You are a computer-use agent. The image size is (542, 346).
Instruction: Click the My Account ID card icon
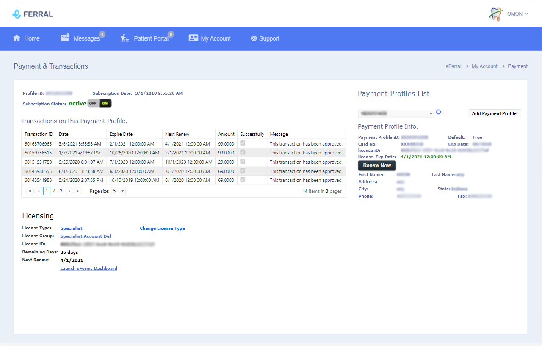[193, 38]
